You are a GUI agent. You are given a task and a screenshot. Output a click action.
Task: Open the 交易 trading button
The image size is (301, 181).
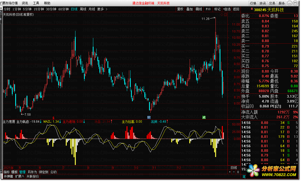tap(272, 3)
